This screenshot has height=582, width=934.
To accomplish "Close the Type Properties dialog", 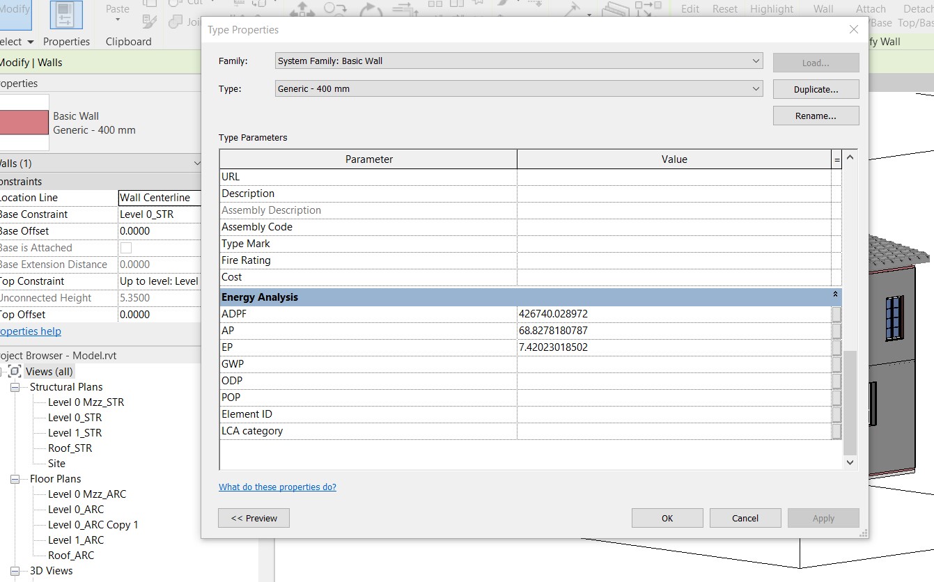I will 854,29.
